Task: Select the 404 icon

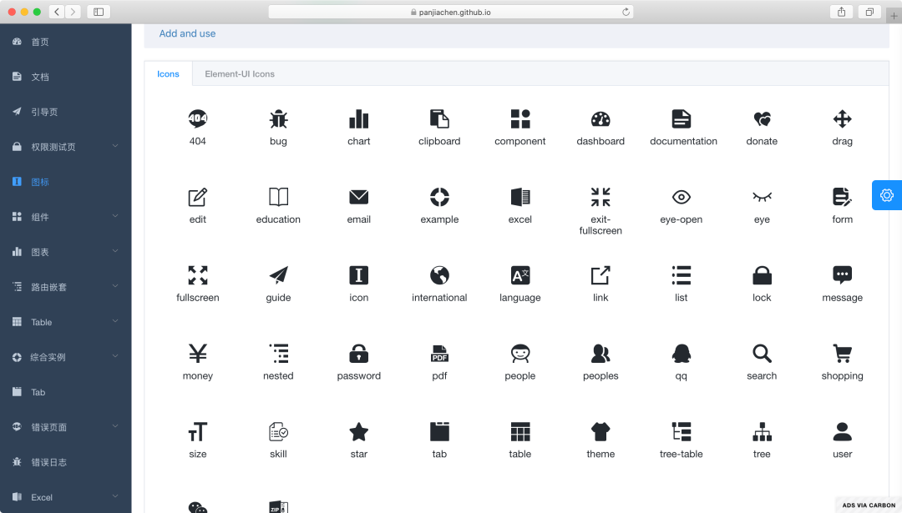Action: (197, 119)
